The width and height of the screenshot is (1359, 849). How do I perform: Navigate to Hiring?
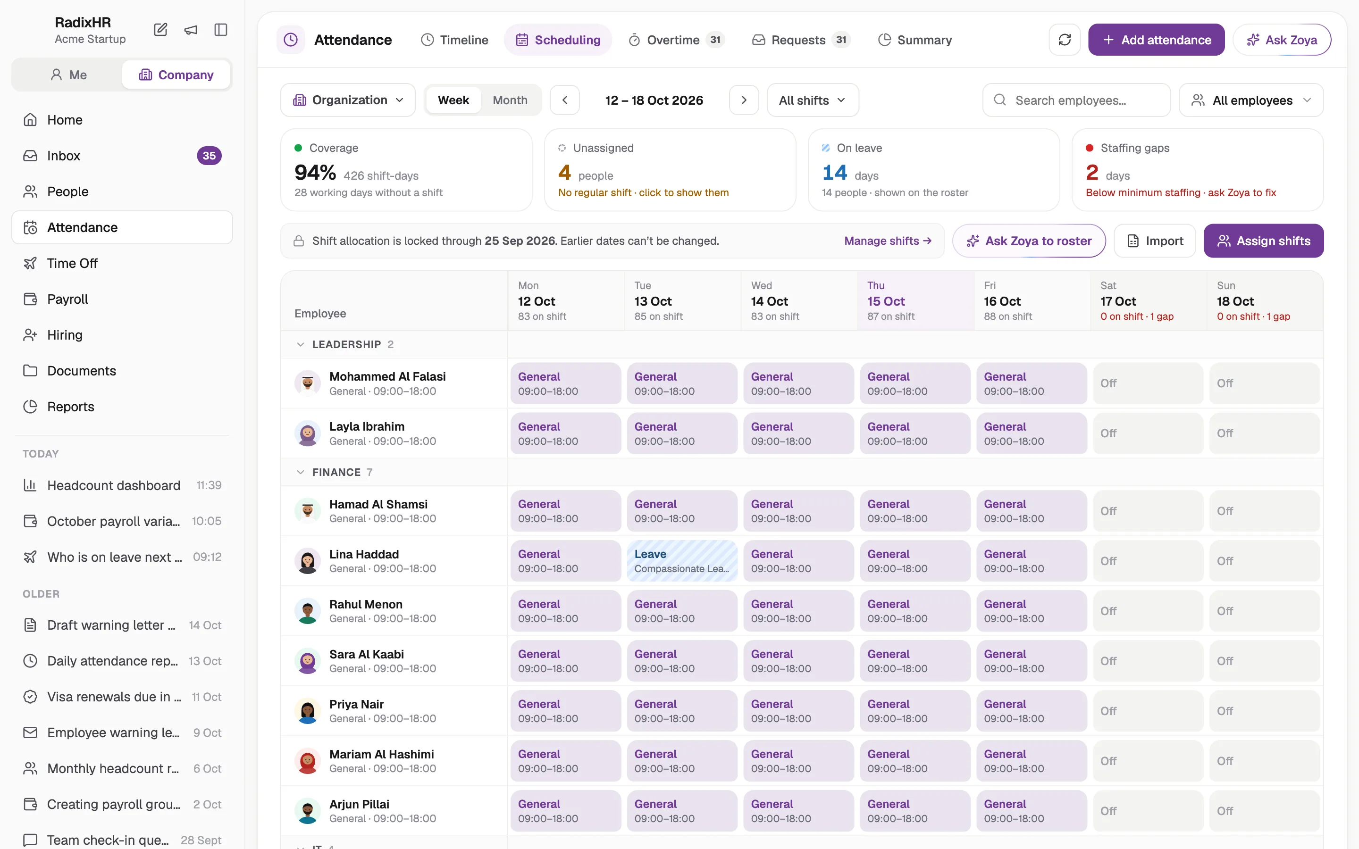click(122, 335)
